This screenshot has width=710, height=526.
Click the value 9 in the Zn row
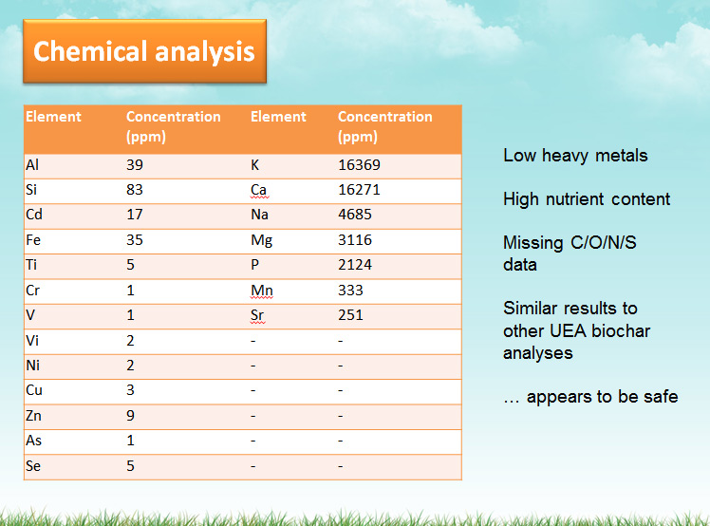coord(130,416)
